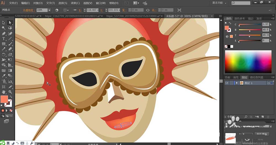
Task: Select the Direct Selection tool (white arrow)
Action: click(x=10, y=23)
